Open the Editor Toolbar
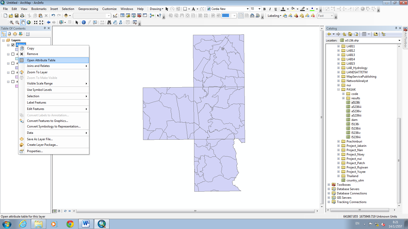This screenshot has height=229, width=408. (x=115, y=16)
